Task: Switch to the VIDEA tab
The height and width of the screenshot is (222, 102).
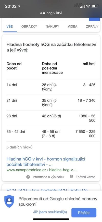Action: click(72, 26)
